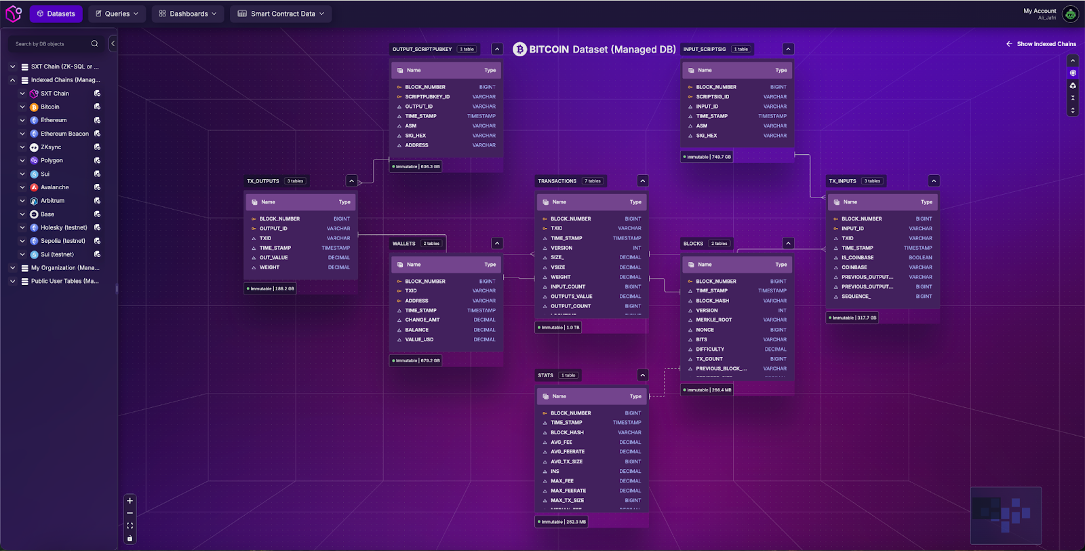This screenshot has height=551, width=1085.
Task: Expand the Ethereum chain node
Action: pyautogui.click(x=22, y=120)
